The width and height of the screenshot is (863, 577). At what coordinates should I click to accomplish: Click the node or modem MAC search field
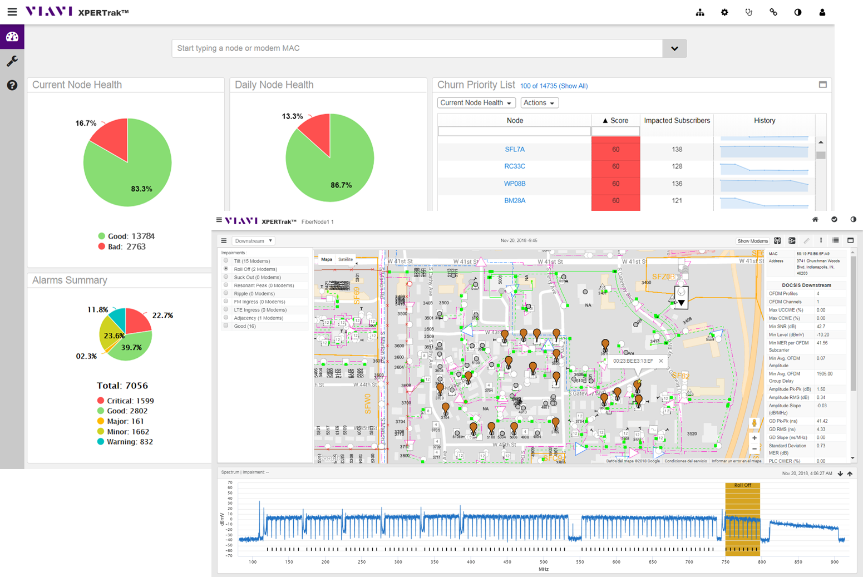tap(417, 48)
